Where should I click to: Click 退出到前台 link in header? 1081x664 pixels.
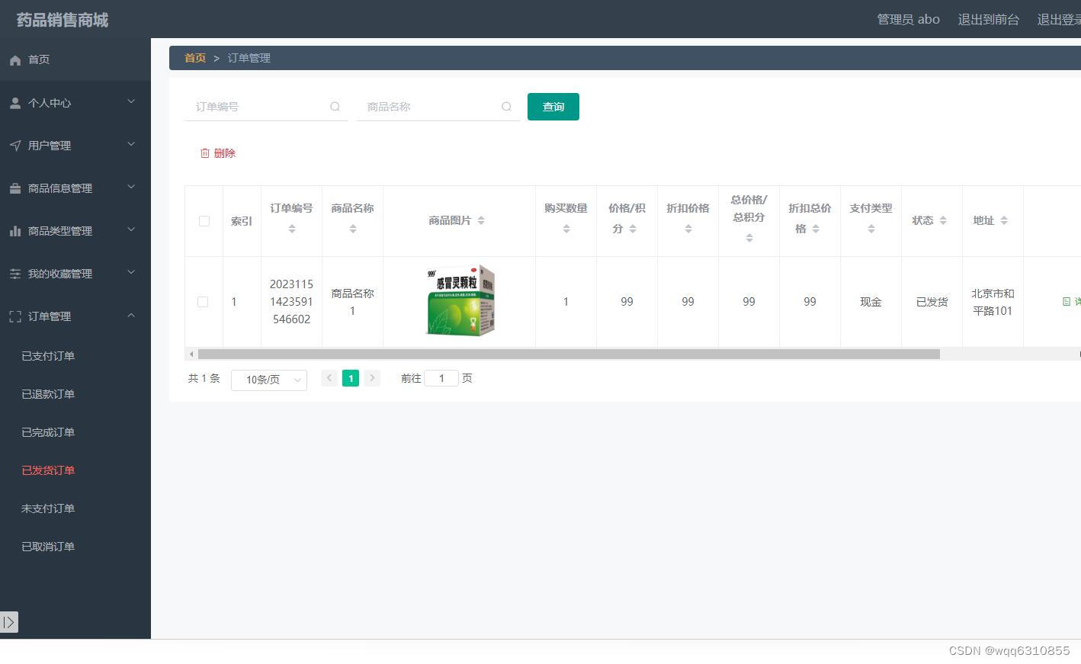(x=989, y=20)
